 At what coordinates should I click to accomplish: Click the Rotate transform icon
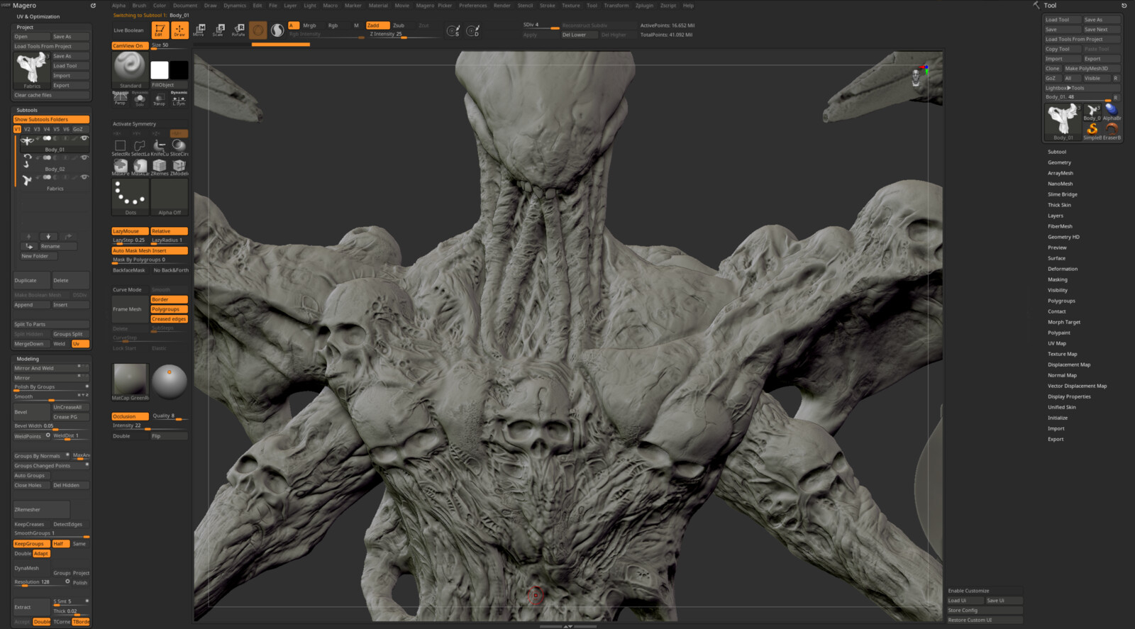point(238,30)
